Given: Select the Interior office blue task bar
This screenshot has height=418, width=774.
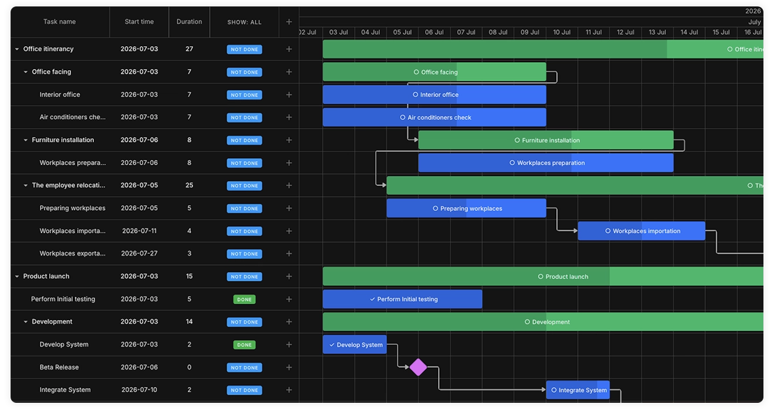Looking at the screenshot, I should pos(434,94).
